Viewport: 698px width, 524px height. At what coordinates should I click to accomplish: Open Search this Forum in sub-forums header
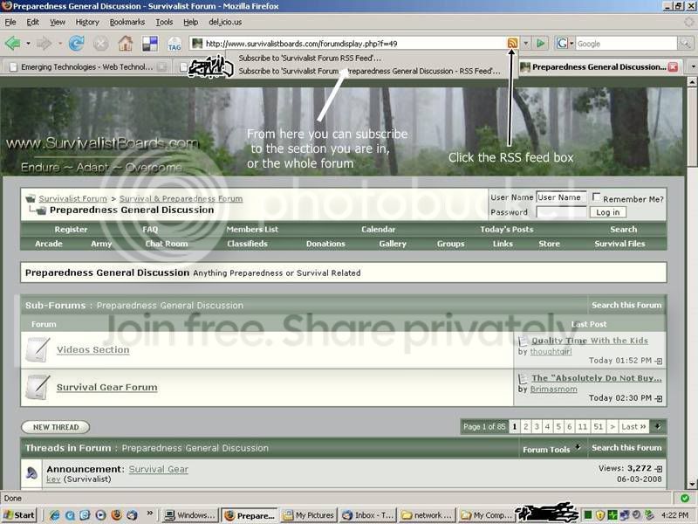626,305
